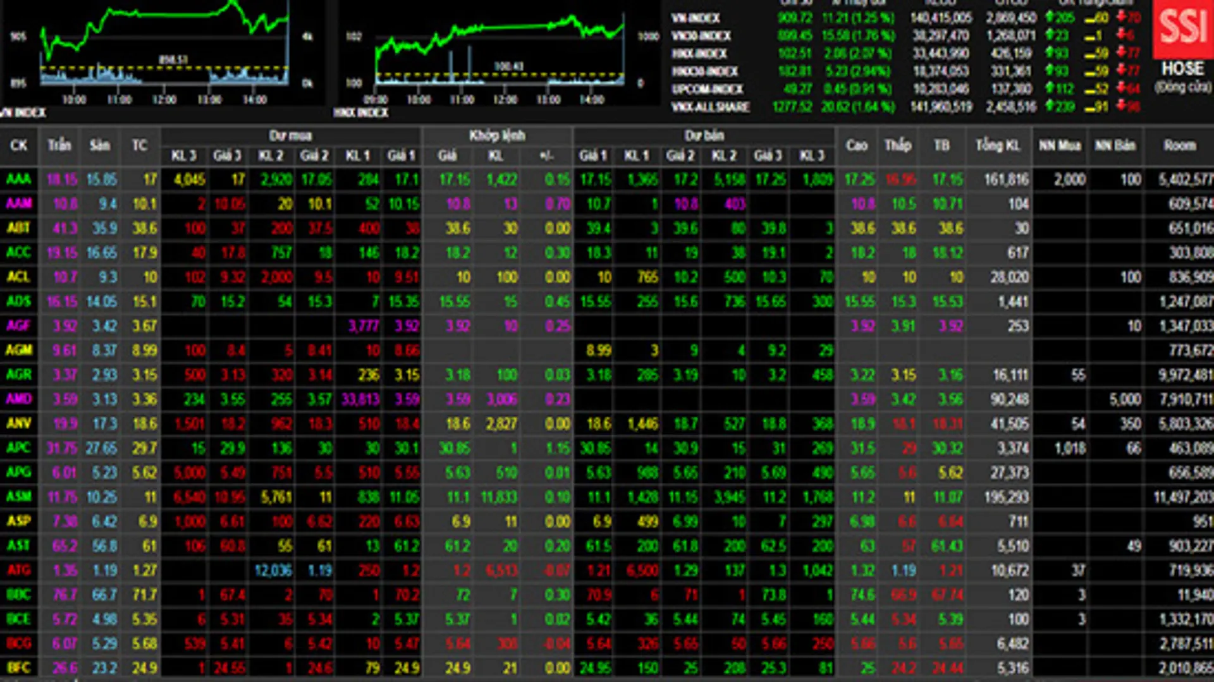Screen dimensions: 1214x682
Task: Sort by the TC column header
Action: click(140, 145)
